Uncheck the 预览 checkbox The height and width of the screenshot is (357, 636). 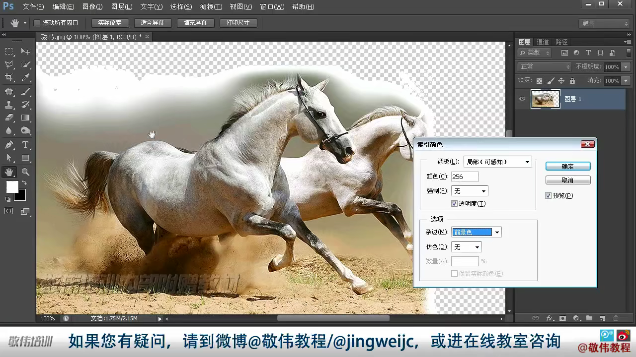tap(549, 196)
